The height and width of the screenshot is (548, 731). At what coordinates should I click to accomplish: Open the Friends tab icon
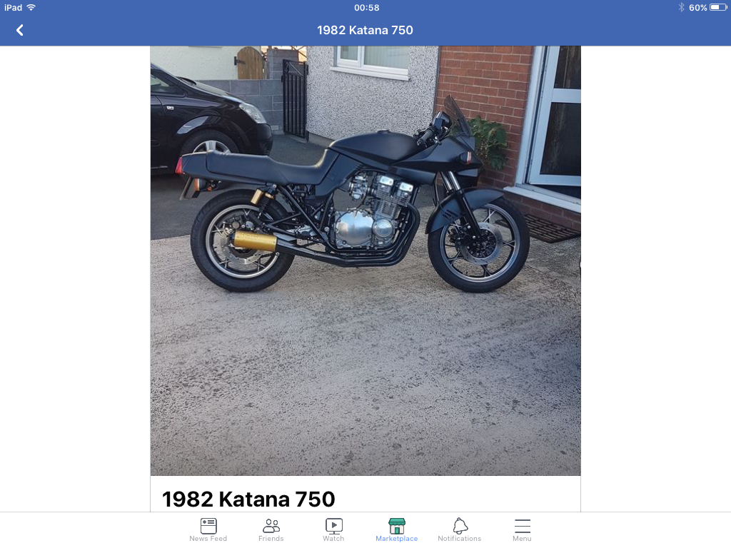pyautogui.click(x=271, y=526)
